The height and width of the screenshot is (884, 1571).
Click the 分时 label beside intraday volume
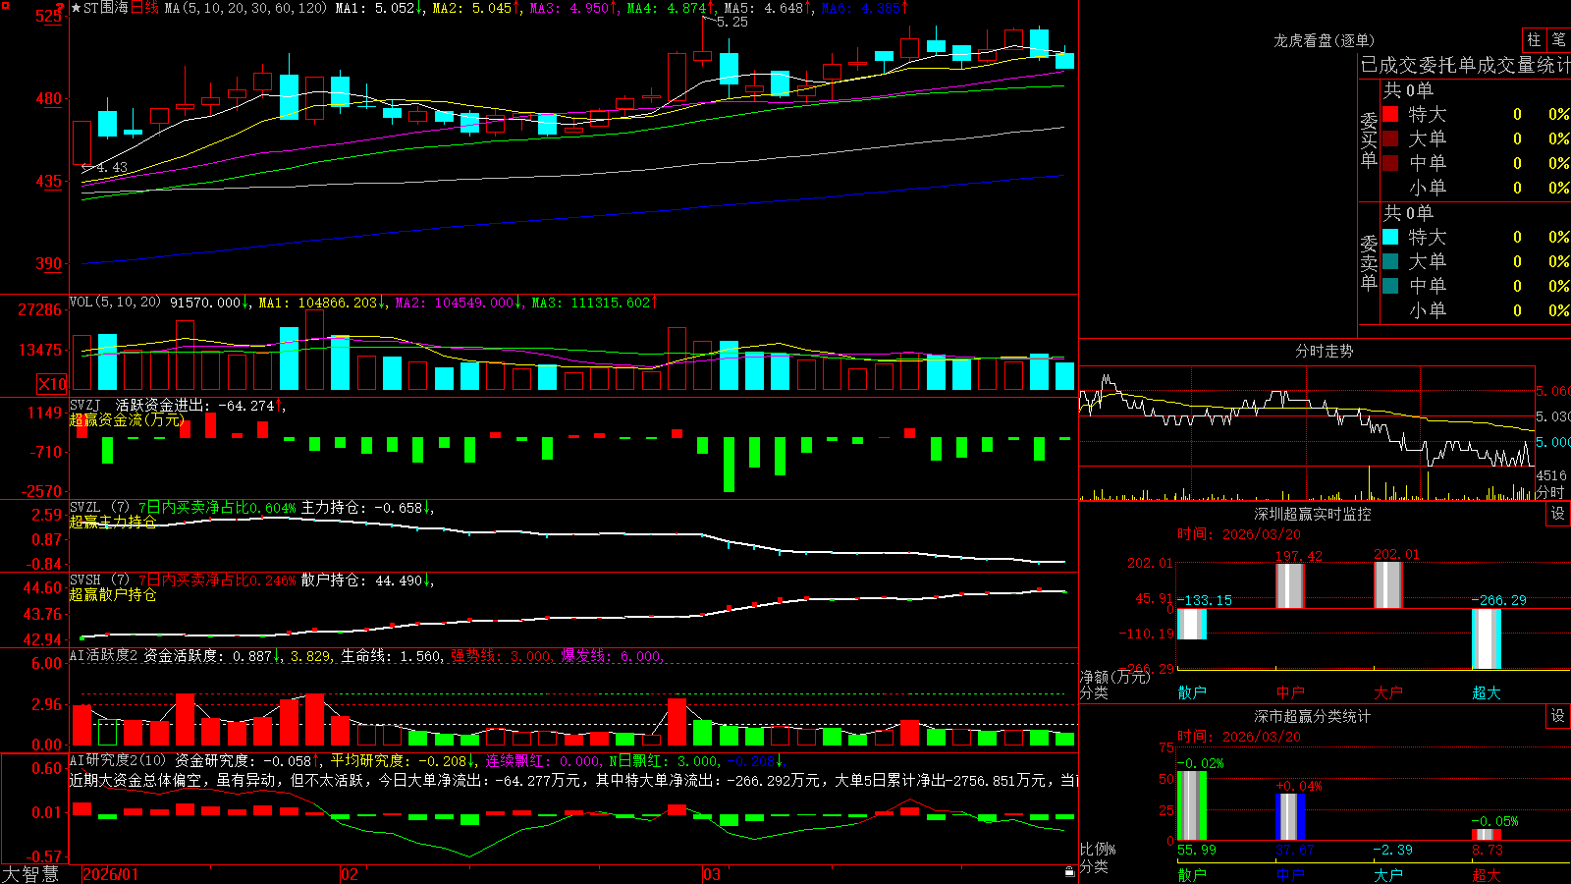click(x=1550, y=492)
